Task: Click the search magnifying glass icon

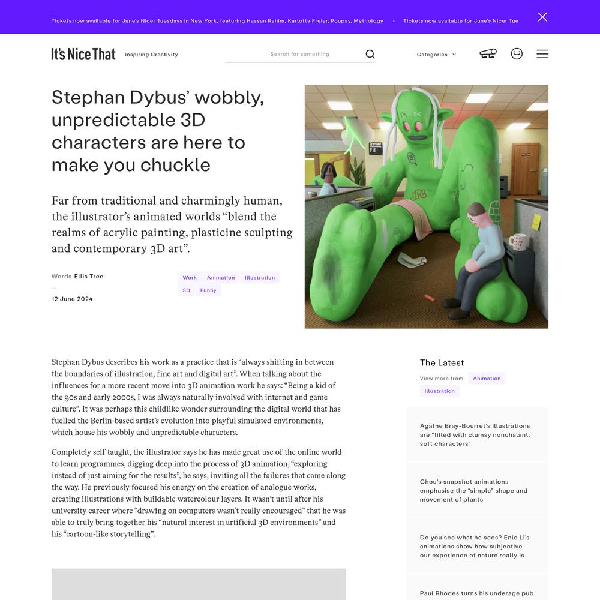Action: 370,54
